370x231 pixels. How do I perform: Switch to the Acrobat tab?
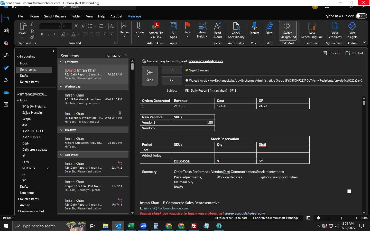[116, 16]
